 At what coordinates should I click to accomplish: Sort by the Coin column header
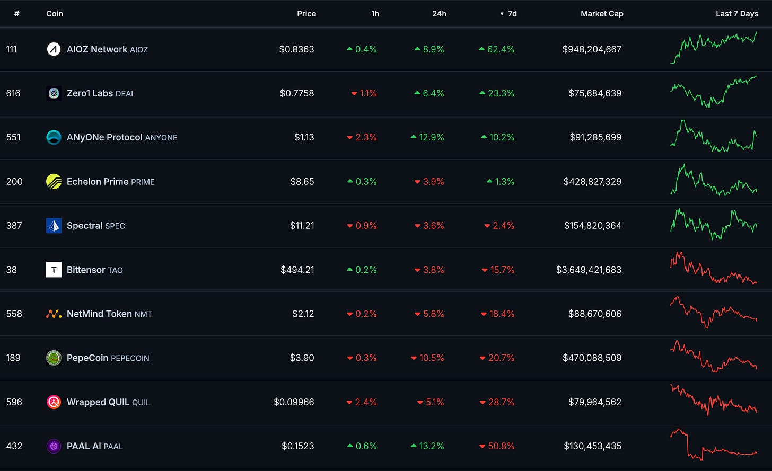pyautogui.click(x=55, y=14)
